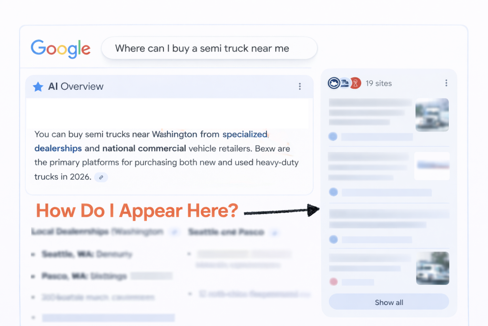Open the AI Overview three-dot menu

pos(300,86)
